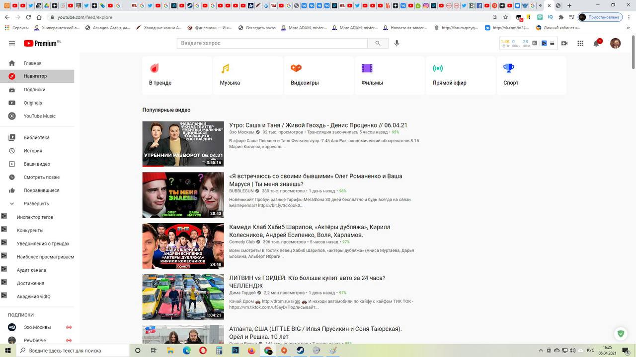Open new browser tab with plus
The image size is (636, 357).
[569, 5]
